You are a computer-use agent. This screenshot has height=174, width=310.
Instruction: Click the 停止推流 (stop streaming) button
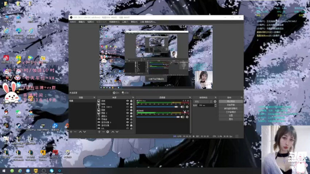pyautogui.click(x=231, y=101)
